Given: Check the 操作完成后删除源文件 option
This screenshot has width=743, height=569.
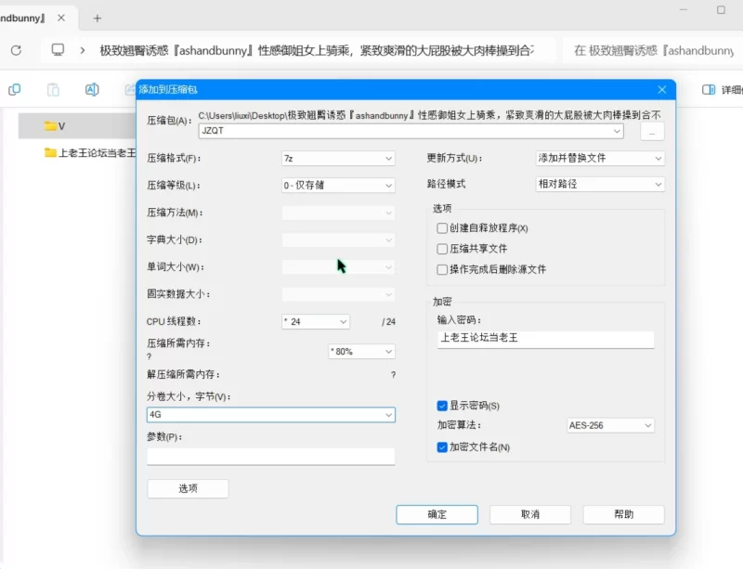Looking at the screenshot, I should pyautogui.click(x=442, y=269).
